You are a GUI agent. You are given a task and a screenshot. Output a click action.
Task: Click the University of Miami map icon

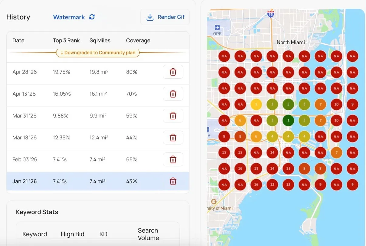point(214,202)
